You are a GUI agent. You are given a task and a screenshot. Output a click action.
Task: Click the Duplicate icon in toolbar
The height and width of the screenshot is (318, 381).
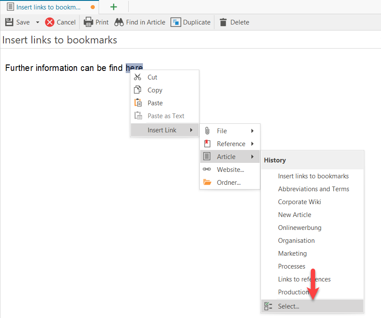tap(176, 22)
